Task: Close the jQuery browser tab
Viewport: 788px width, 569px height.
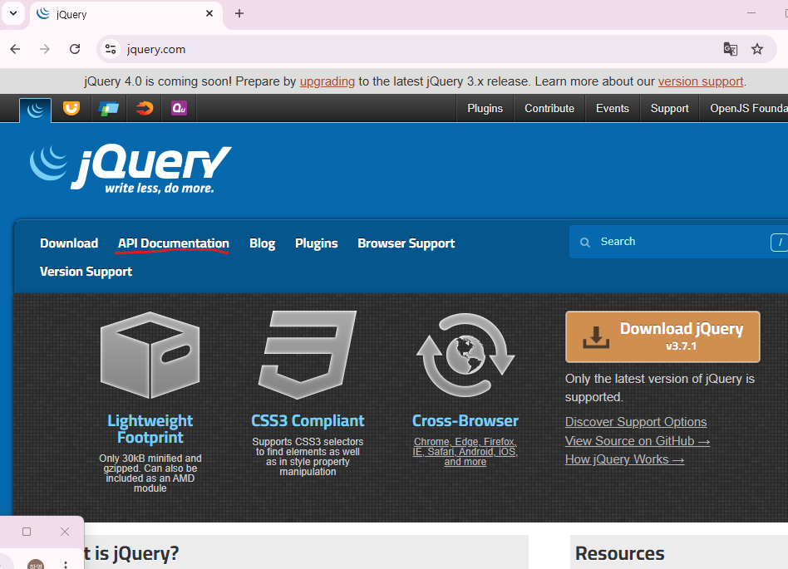Action: (x=209, y=13)
